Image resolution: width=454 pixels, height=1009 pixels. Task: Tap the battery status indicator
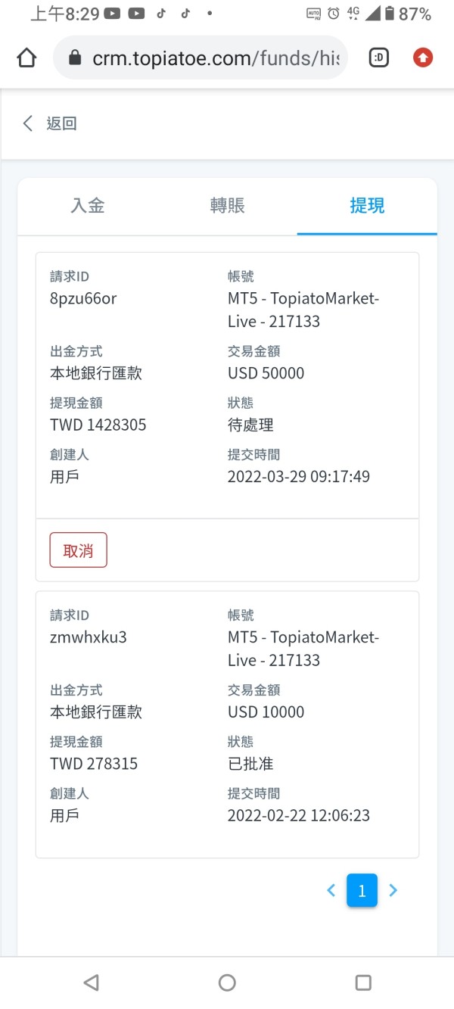pos(390,14)
